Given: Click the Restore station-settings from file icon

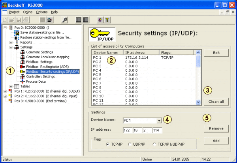Looking at the screenshot, I should 17,37.
